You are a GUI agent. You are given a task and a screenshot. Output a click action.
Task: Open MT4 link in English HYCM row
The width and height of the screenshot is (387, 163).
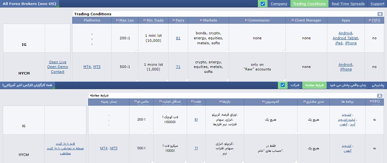pos(87,67)
